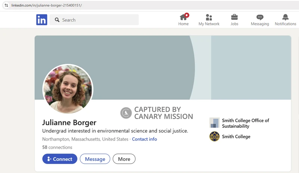Click the Connect button
Image resolution: width=299 pixels, height=173 pixels.
pyautogui.click(x=60, y=159)
